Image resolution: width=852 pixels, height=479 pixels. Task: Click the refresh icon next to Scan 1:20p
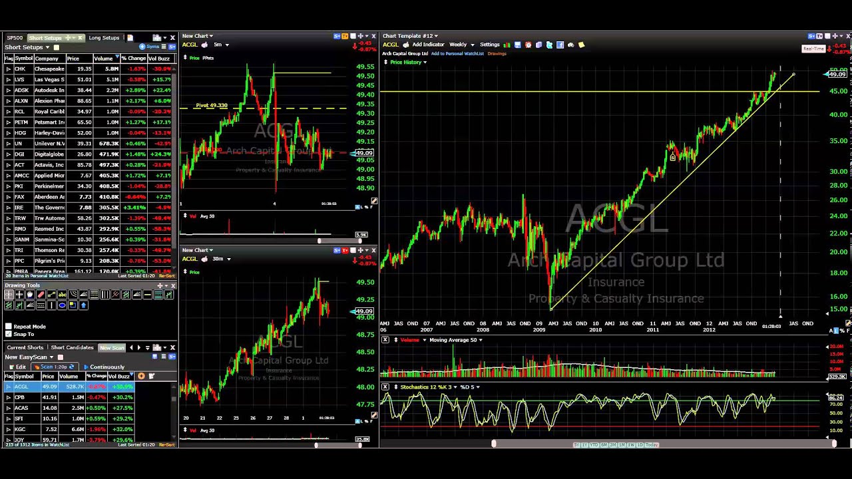71,367
